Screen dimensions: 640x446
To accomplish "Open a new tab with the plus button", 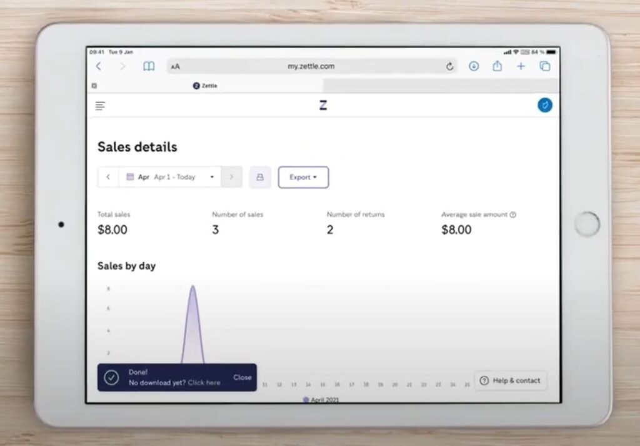I will (x=521, y=66).
